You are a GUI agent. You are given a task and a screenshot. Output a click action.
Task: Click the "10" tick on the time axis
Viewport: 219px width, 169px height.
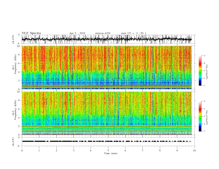(194, 150)
